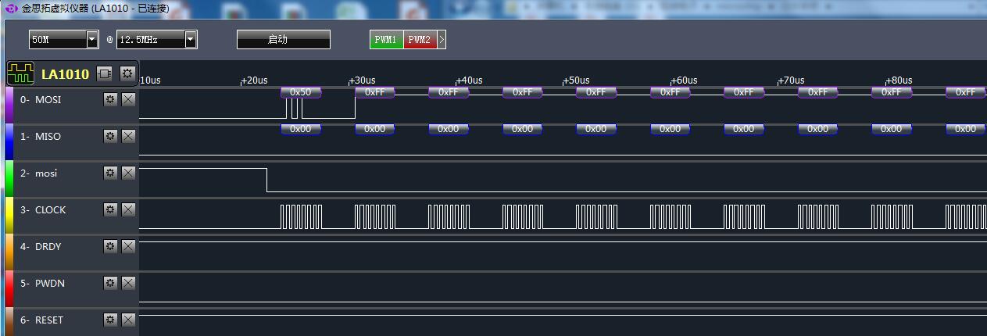The height and width of the screenshot is (336, 987).
Task: Click the "1- MISO" channel label
Action: [41, 137]
